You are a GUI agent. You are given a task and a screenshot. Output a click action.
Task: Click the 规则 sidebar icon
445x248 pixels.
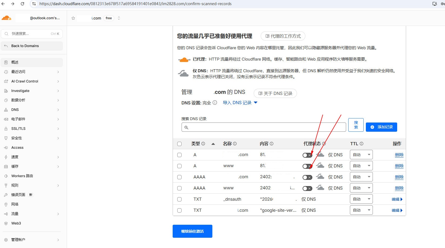[6, 185]
